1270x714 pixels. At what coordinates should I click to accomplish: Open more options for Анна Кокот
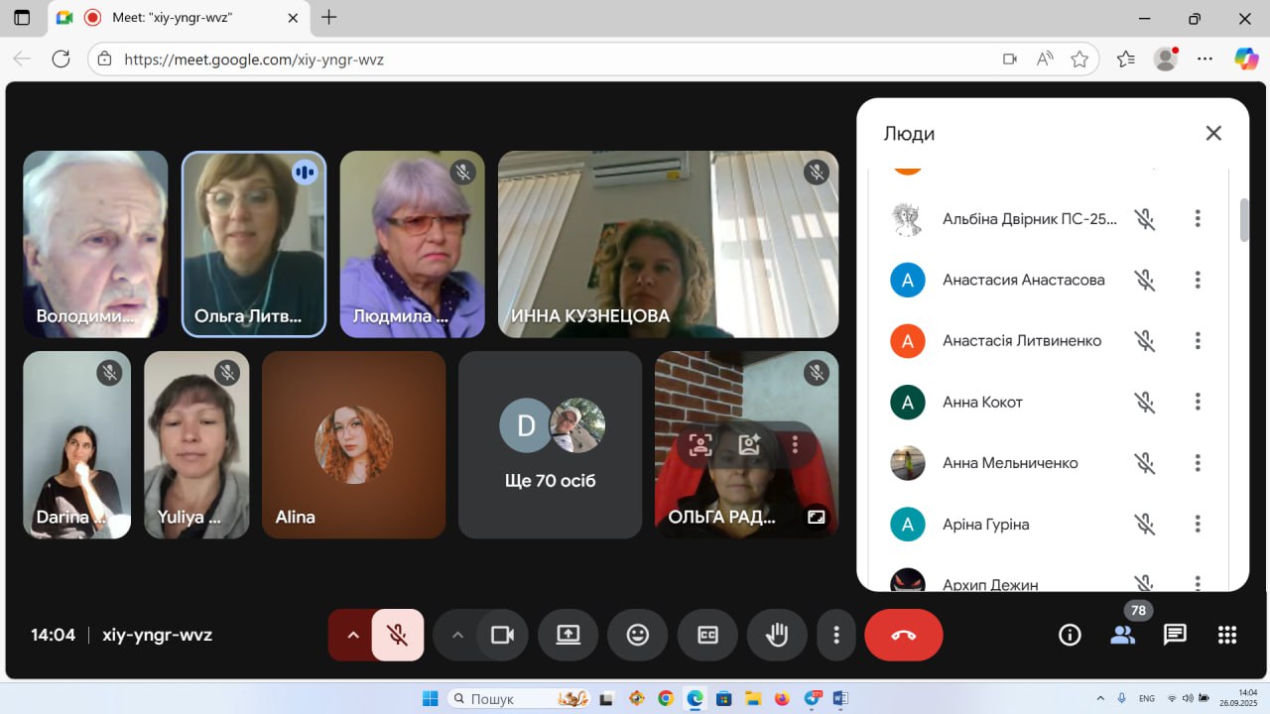click(1198, 402)
